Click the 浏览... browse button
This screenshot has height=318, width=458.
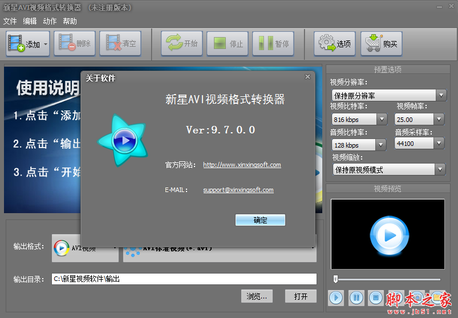pos(257,296)
